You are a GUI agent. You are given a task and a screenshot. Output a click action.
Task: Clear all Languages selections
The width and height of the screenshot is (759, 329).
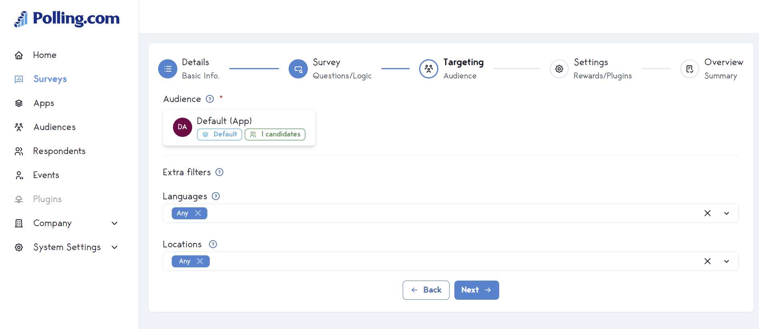pyautogui.click(x=707, y=213)
